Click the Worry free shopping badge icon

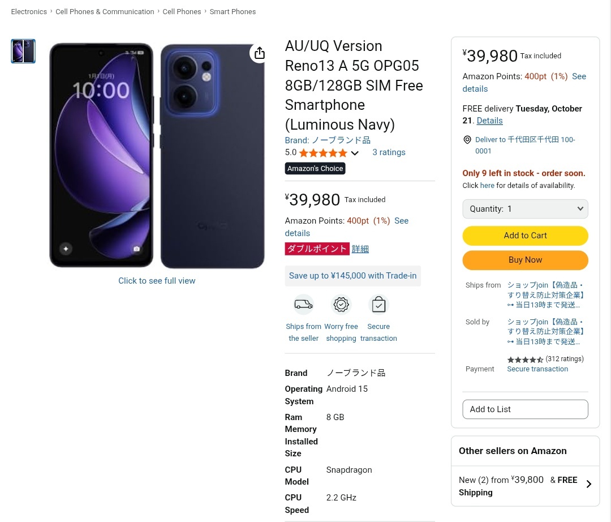click(x=341, y=305)
